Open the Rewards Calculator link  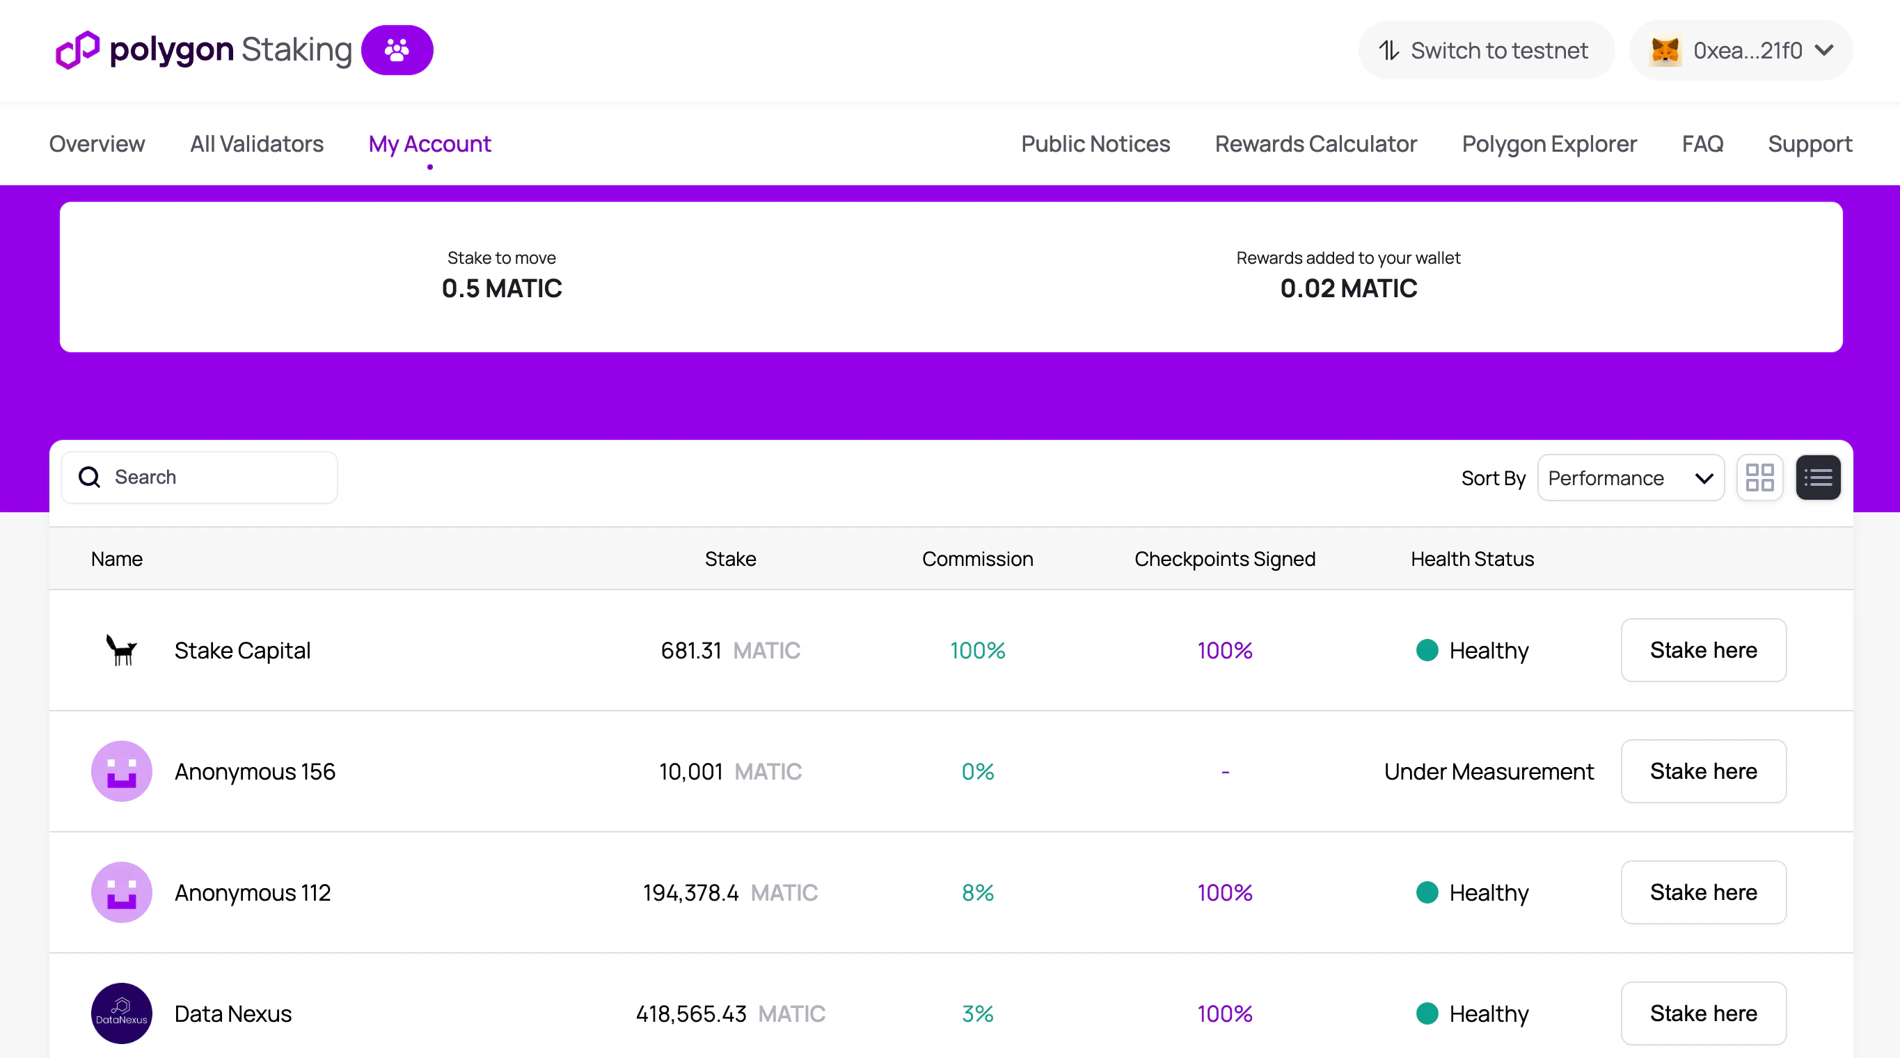tap(1315, 144)
